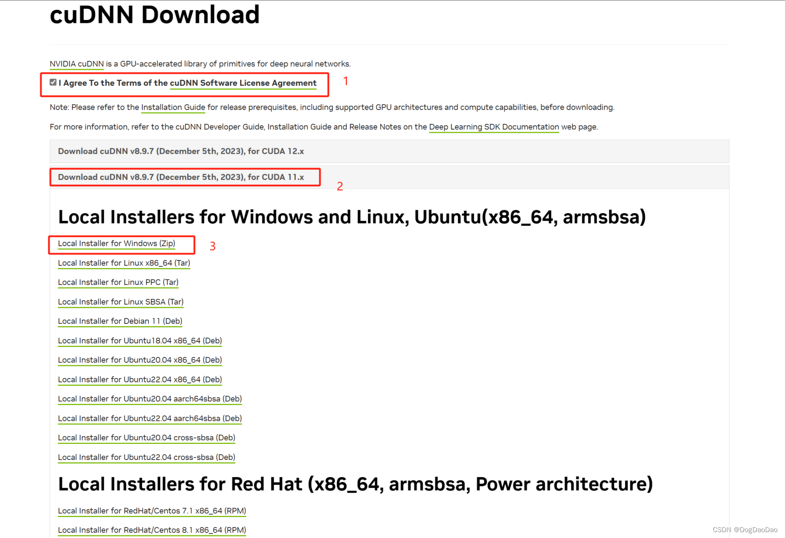785x538 pixels.
Task: Open the NVIDIA cuDNN link
Action: click(77, 64)
